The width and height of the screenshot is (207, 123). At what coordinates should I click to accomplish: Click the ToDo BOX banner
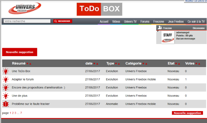coord(99,9)
